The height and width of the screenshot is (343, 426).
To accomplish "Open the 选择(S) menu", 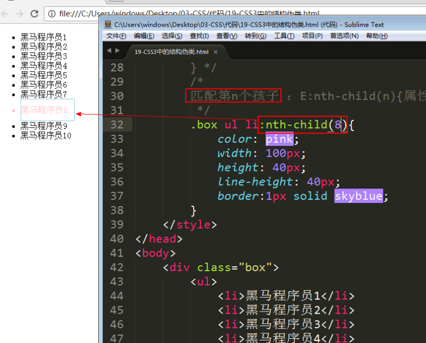I will pyautogui.click(x=172, y=36).
